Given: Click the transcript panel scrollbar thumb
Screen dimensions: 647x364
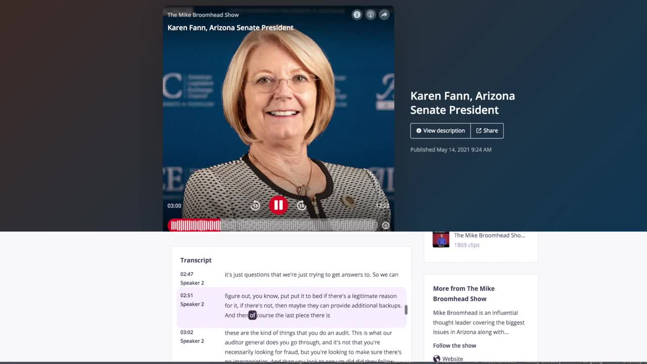Looking at the screenshot, I should [406, 310].
